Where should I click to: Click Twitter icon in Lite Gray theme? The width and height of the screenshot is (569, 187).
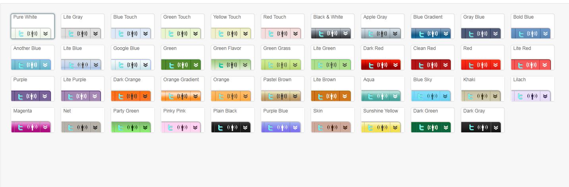pyautogui.click(x=71, y=34)
